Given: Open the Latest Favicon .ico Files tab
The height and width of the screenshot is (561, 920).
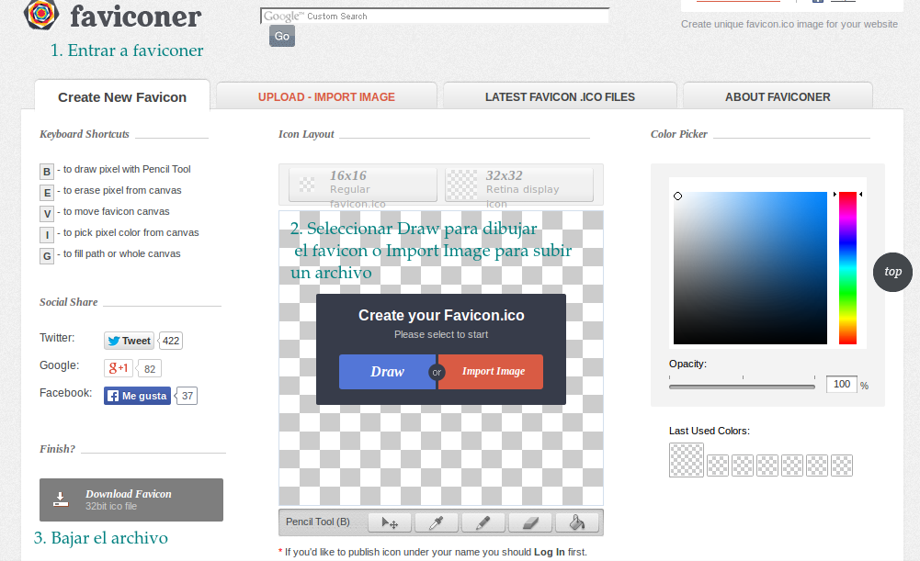Looking at the screenshot, I should [560, 96].
